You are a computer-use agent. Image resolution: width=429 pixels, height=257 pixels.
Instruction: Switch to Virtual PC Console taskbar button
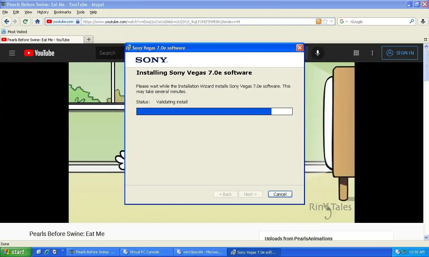(x=147, y=252)
